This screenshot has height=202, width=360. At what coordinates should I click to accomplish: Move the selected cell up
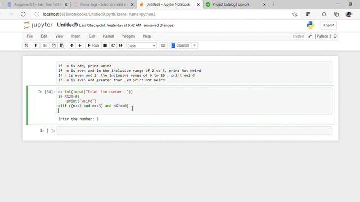click(71, 45)
